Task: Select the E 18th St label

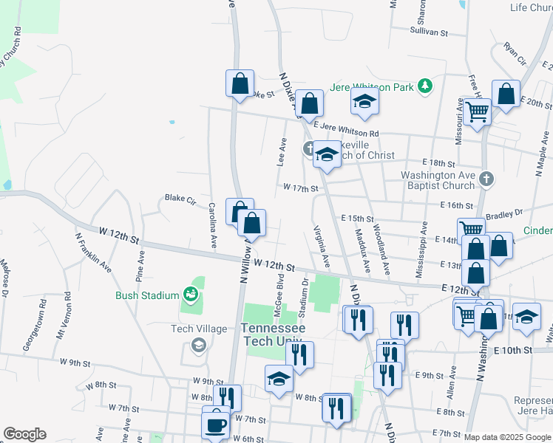Action: click(438, 163)
